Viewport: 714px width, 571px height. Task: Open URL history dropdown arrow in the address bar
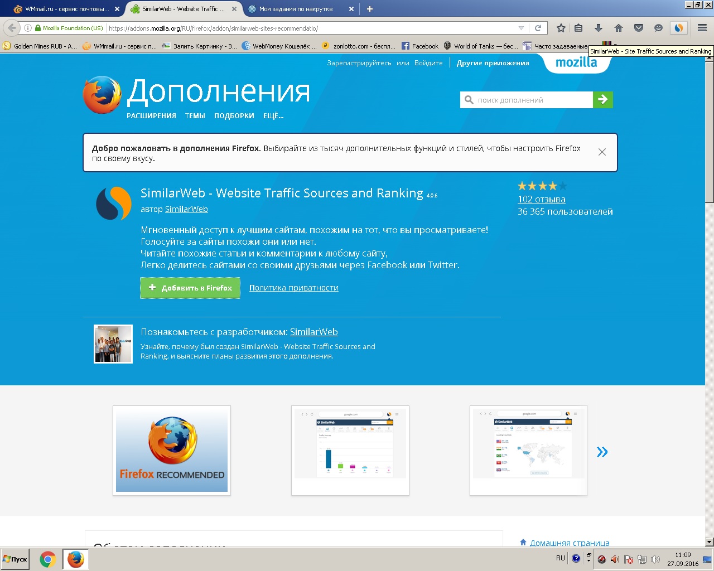521,28
